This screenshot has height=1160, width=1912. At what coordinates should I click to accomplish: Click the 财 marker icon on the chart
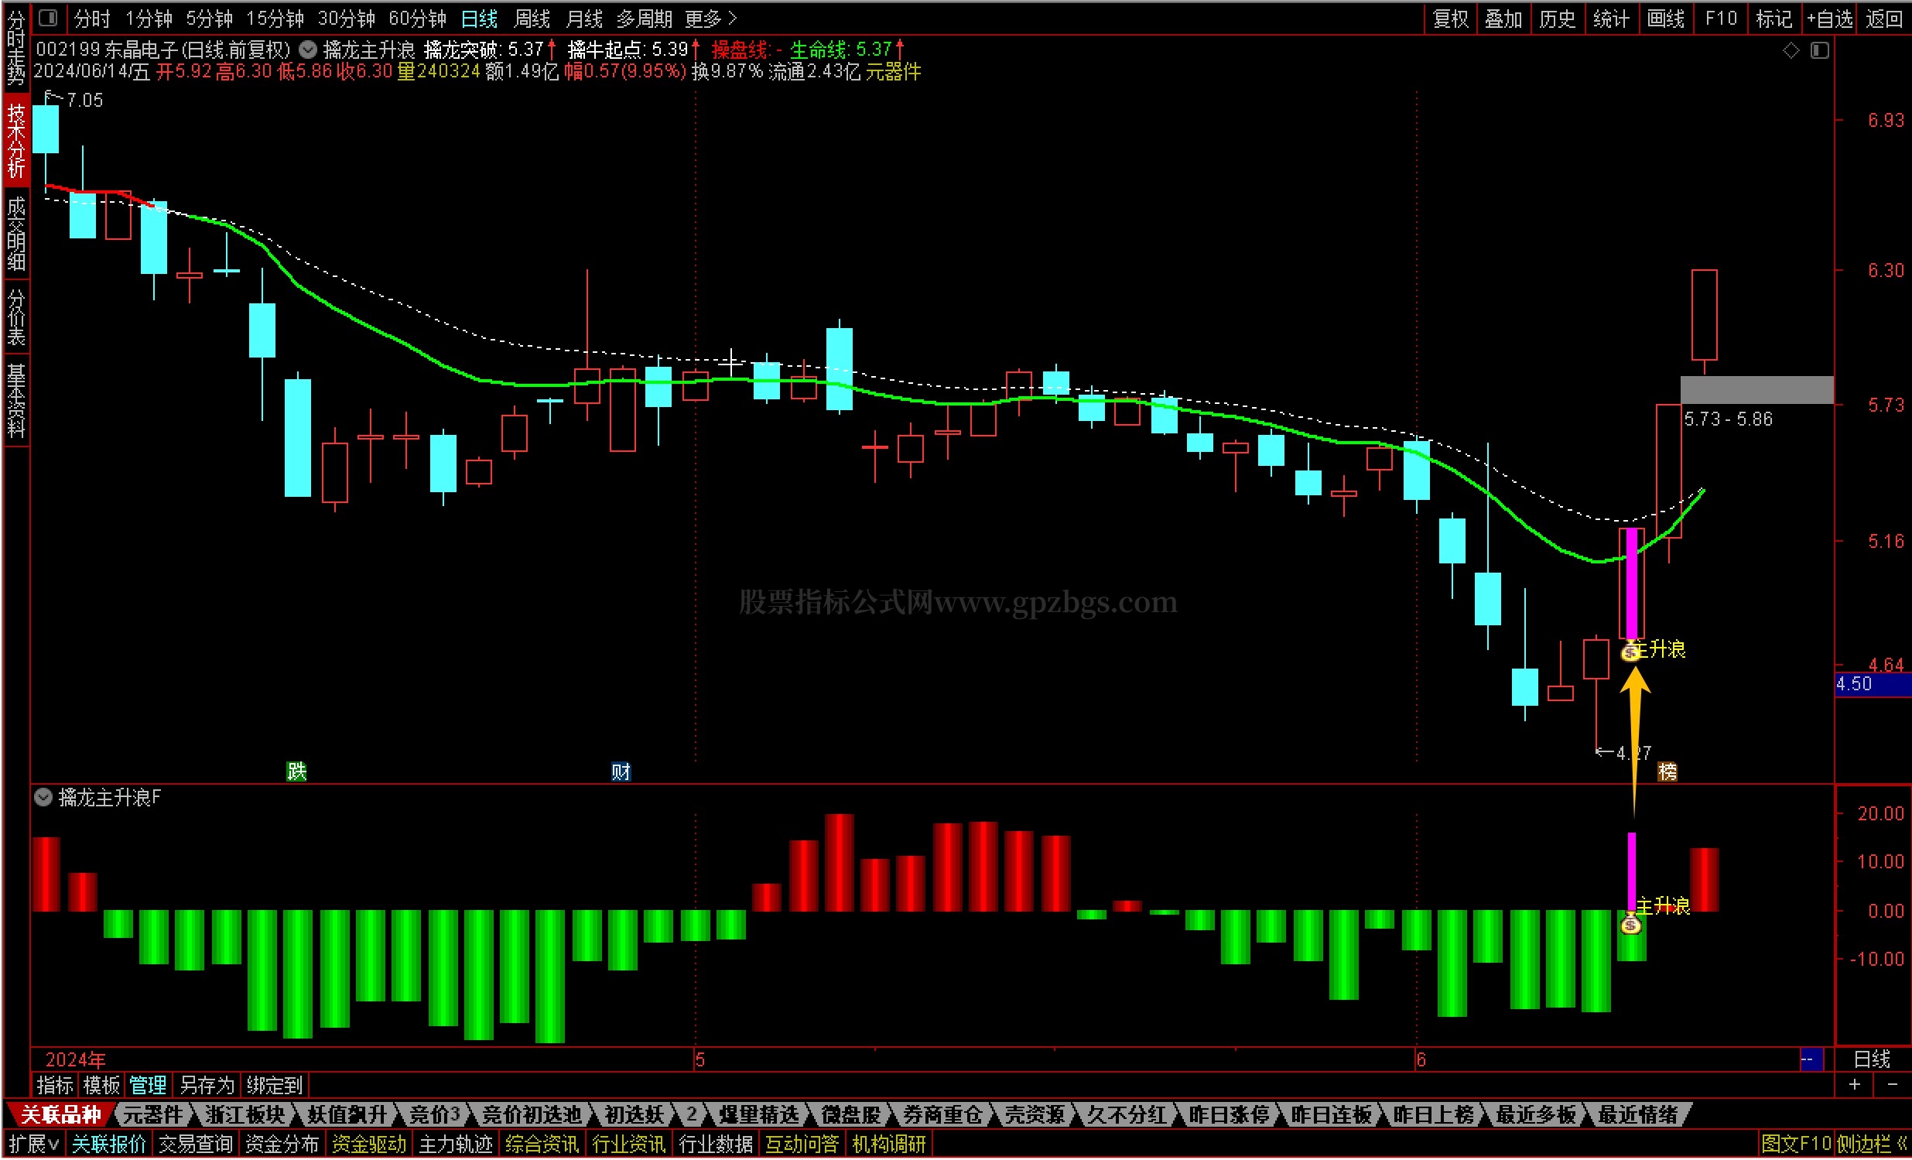tap(620, 771)
